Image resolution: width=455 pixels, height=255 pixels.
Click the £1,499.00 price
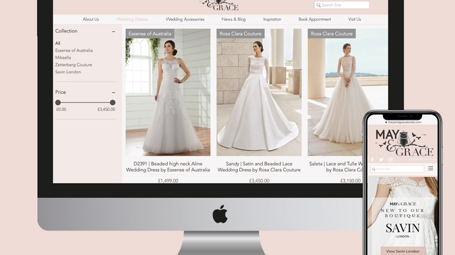coord(168,180)
